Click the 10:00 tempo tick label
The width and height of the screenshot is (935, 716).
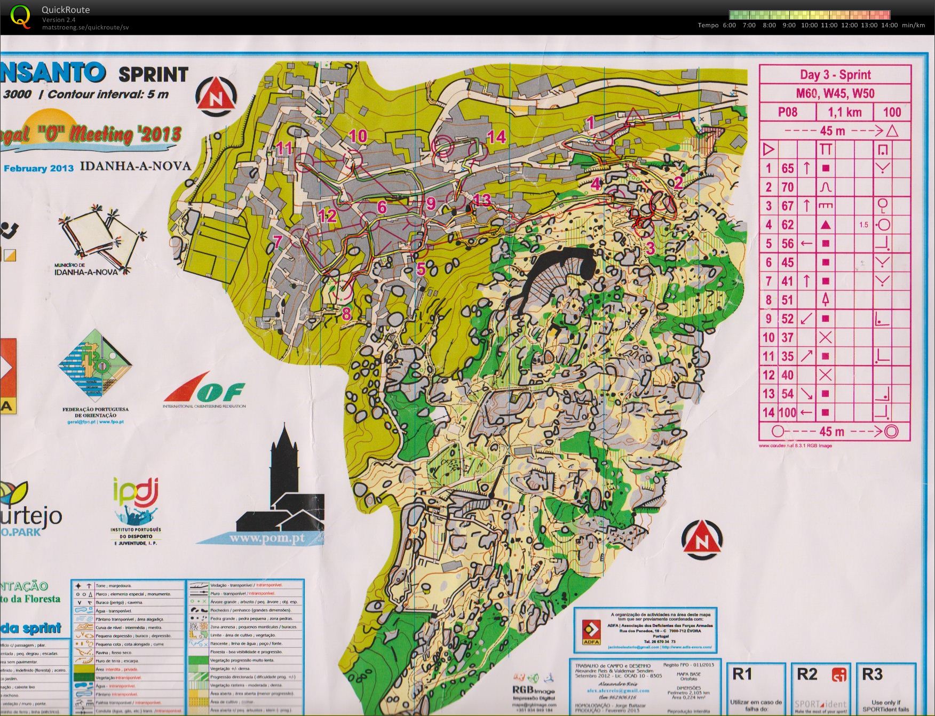809,25
